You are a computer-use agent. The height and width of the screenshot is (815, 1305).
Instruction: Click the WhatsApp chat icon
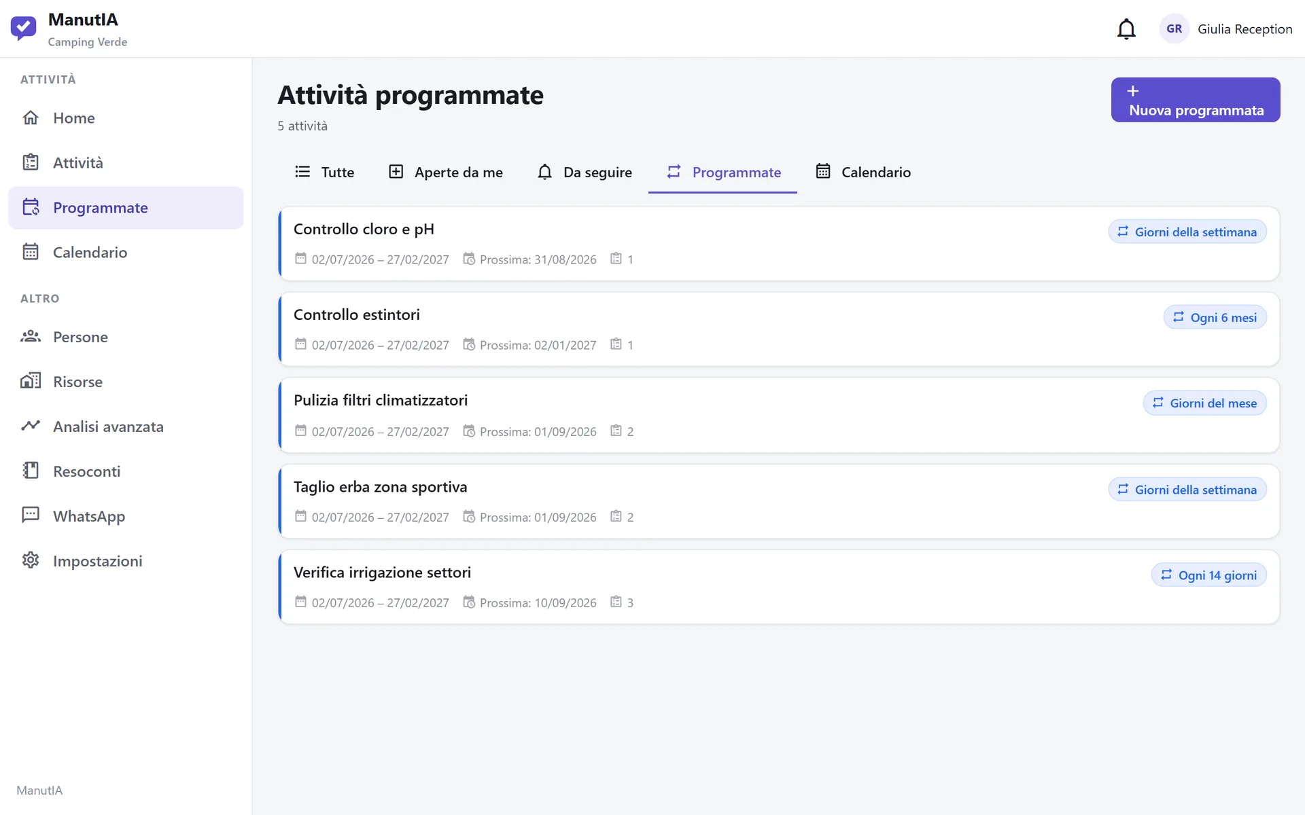tap(31, 515)
